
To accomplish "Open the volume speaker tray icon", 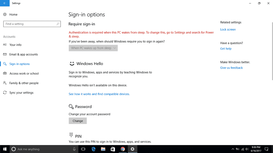I will [x=247, y=149].
